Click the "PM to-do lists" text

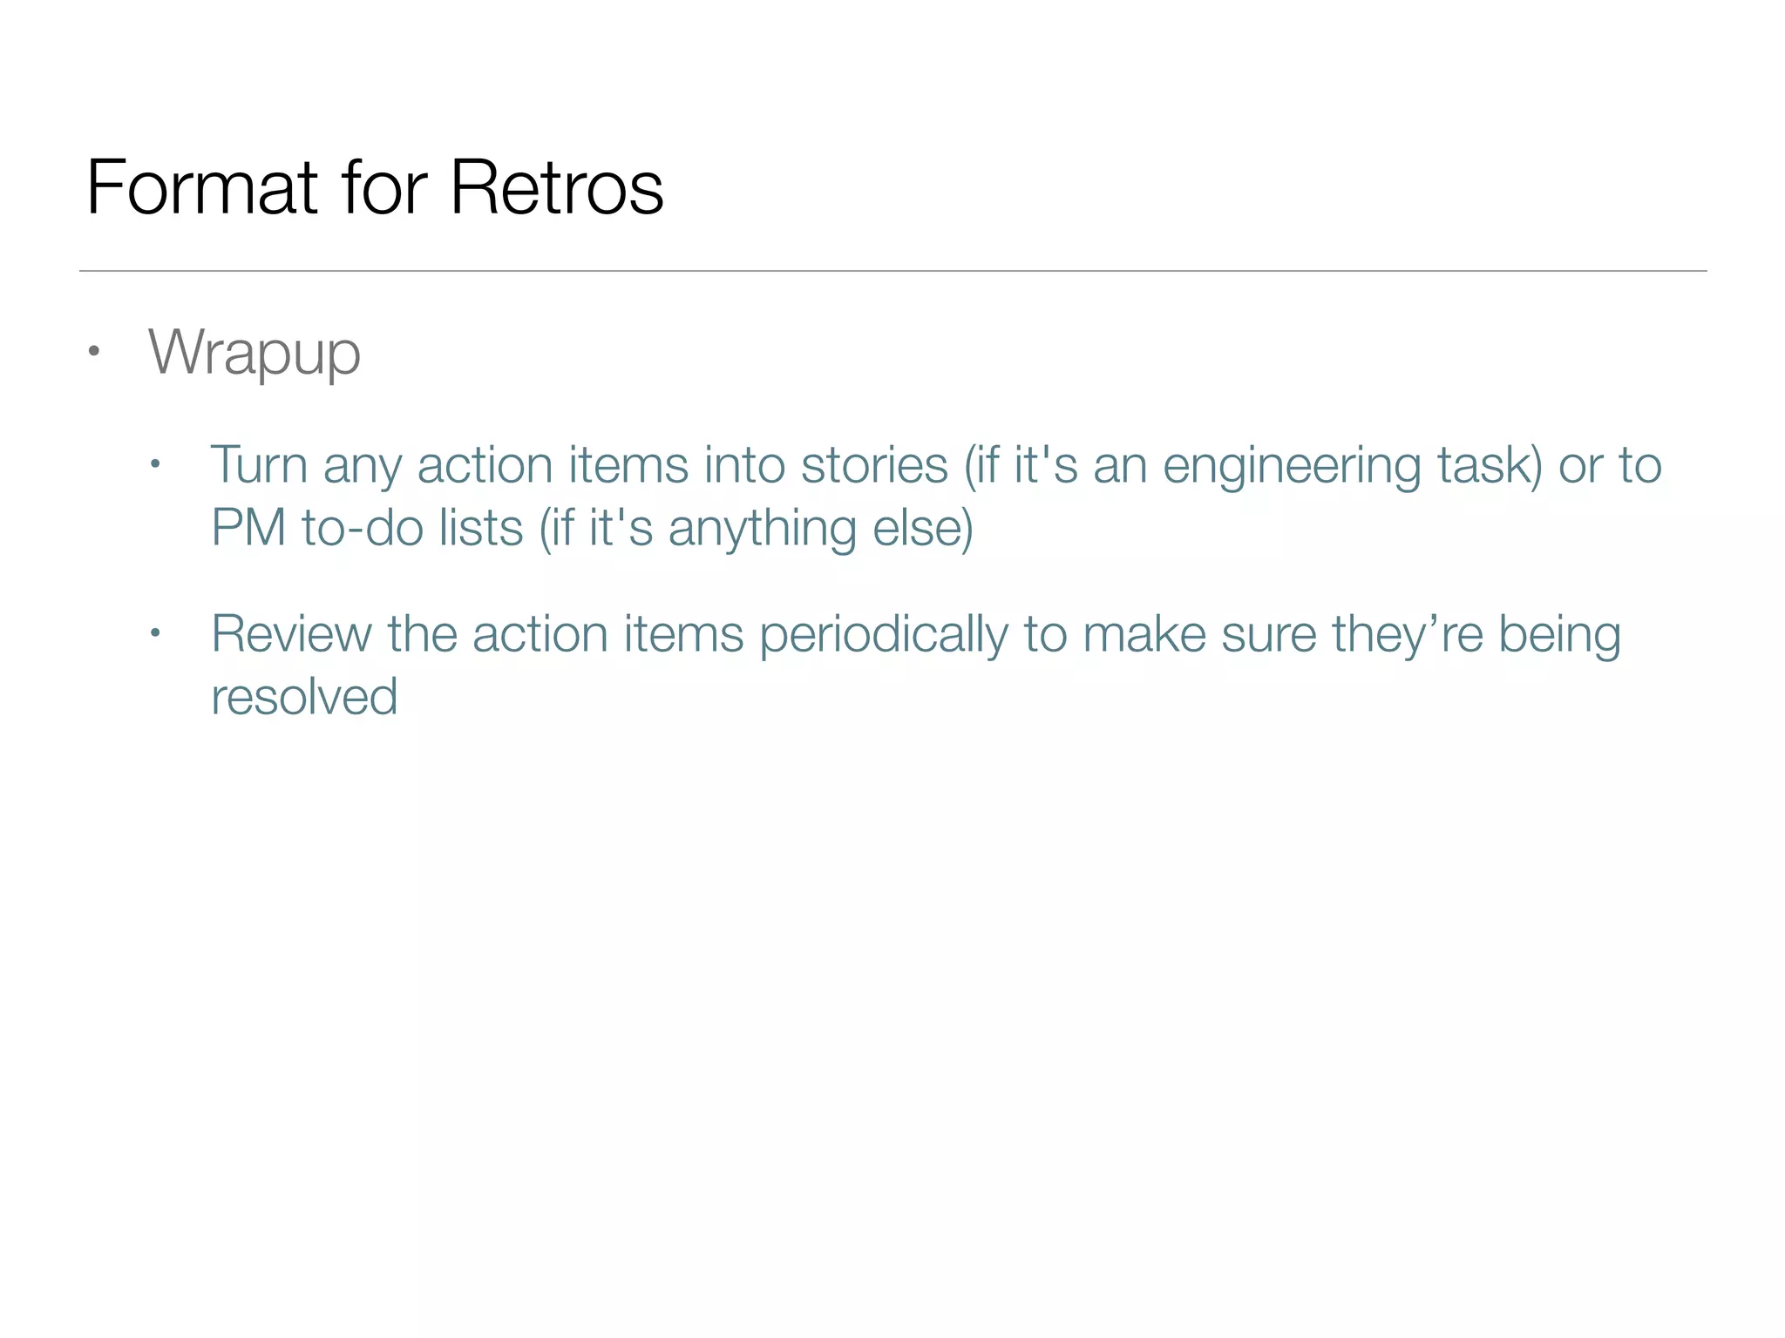367,527
